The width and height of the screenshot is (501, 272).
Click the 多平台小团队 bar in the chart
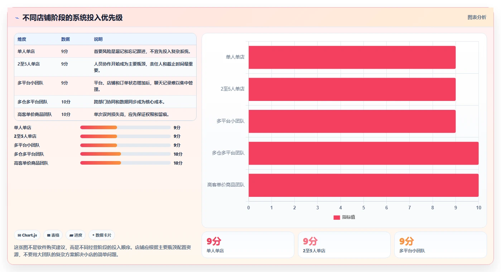click(x=352, y=121)
